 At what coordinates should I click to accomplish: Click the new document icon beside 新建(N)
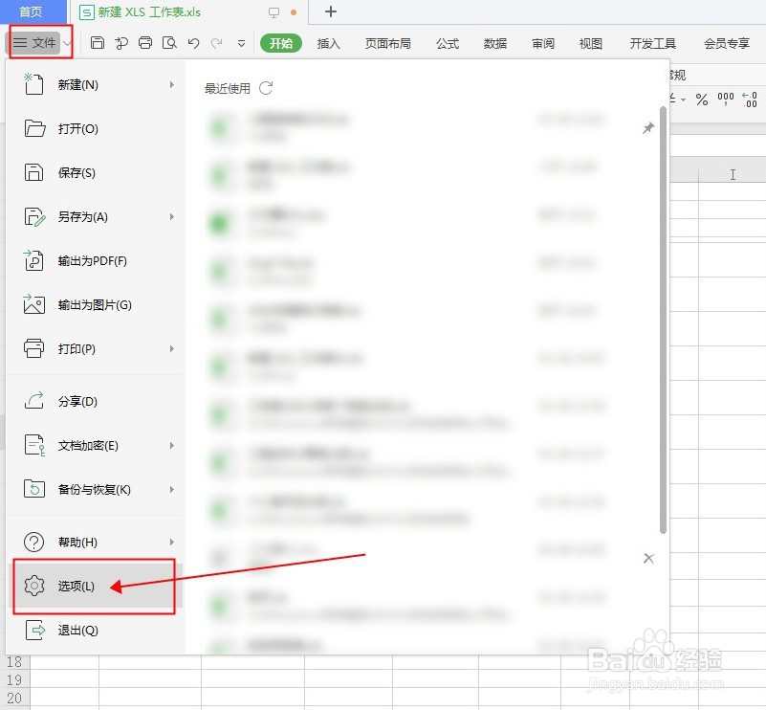click(33, 84)
